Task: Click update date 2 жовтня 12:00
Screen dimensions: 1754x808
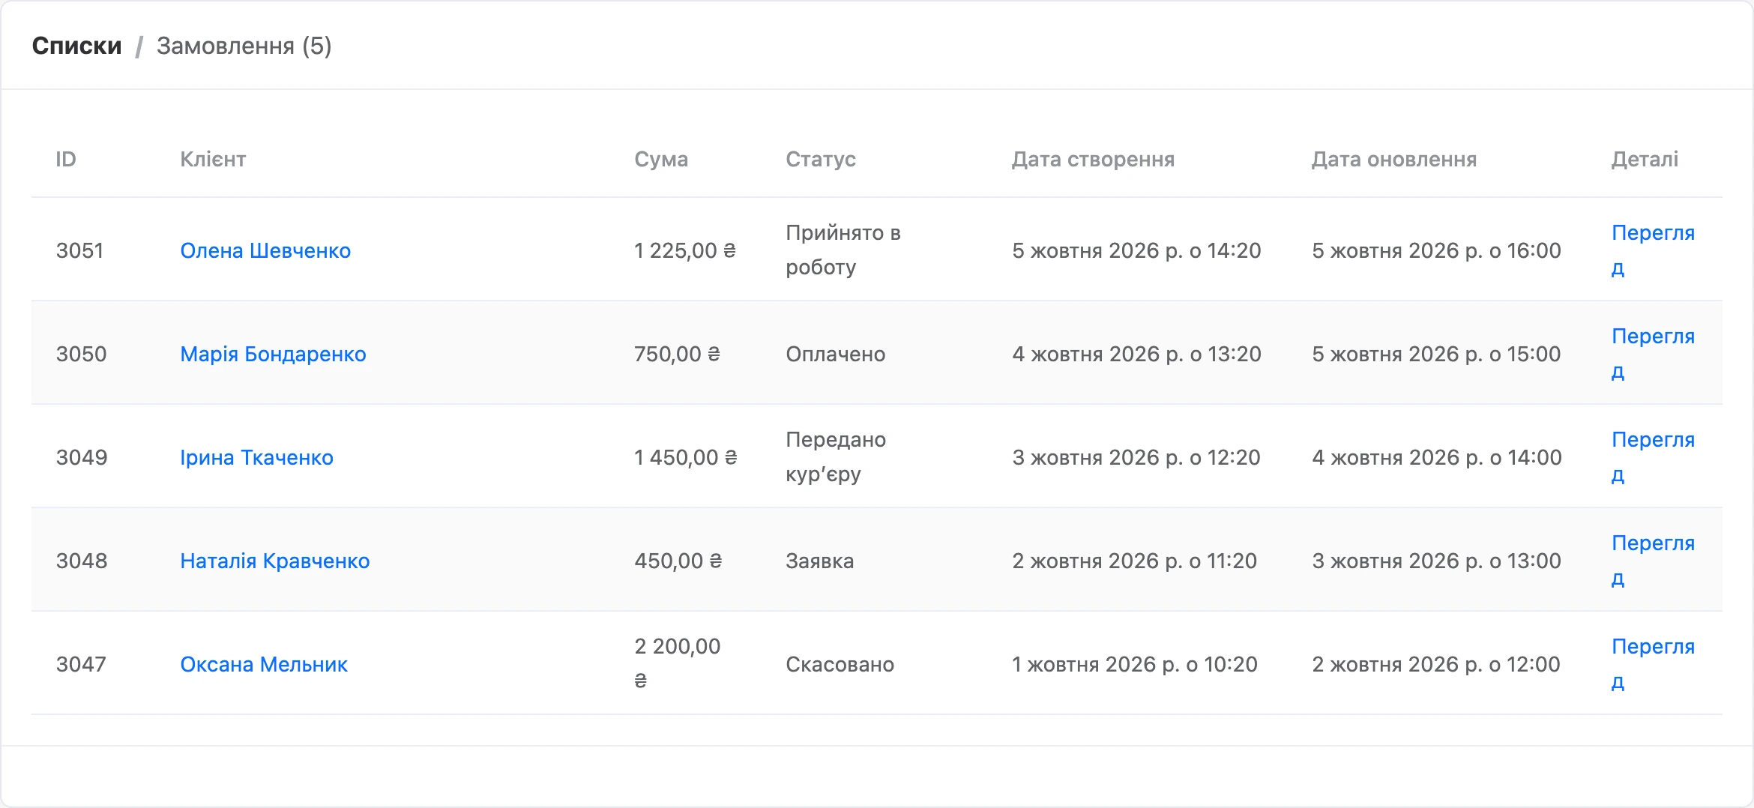Action: click(x=1435, y=664)
